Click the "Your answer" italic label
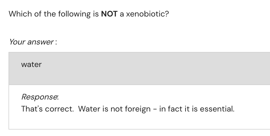This screenshot has height=136, width=270. 31,42
